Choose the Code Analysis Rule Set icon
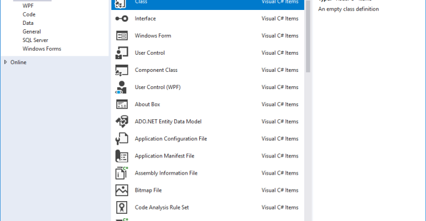 tap(122, 207)
